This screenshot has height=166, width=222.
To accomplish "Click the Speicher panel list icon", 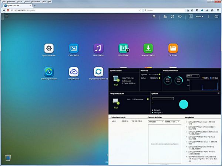I will (219, 93).
